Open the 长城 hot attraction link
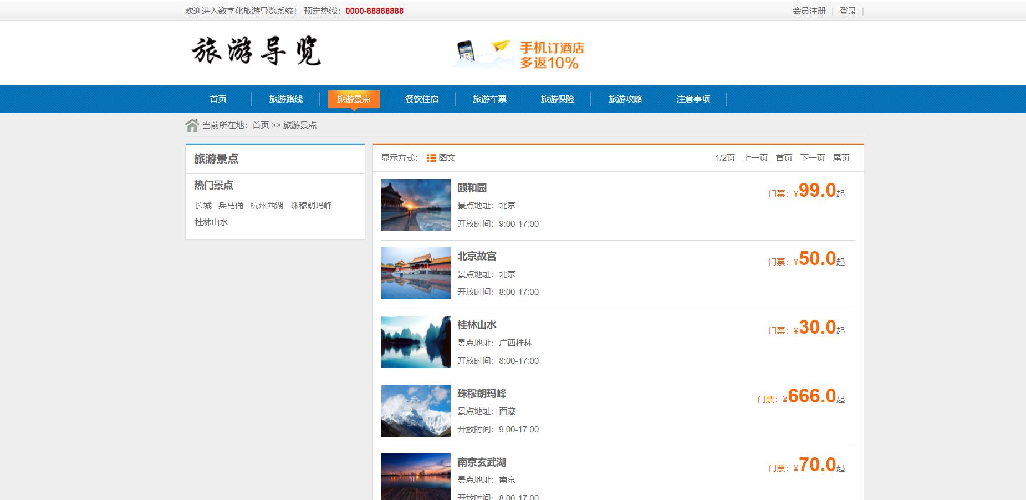Image resolution: width=1026 pixels, height=500 pixels. pyautogui.click(x=202, y=205)
